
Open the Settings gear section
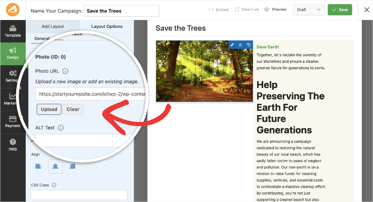click(x=13, y=76)
